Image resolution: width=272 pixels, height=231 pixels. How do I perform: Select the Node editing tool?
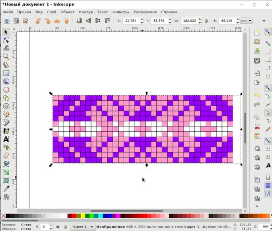pyautogui.click(x=6, y=40)
